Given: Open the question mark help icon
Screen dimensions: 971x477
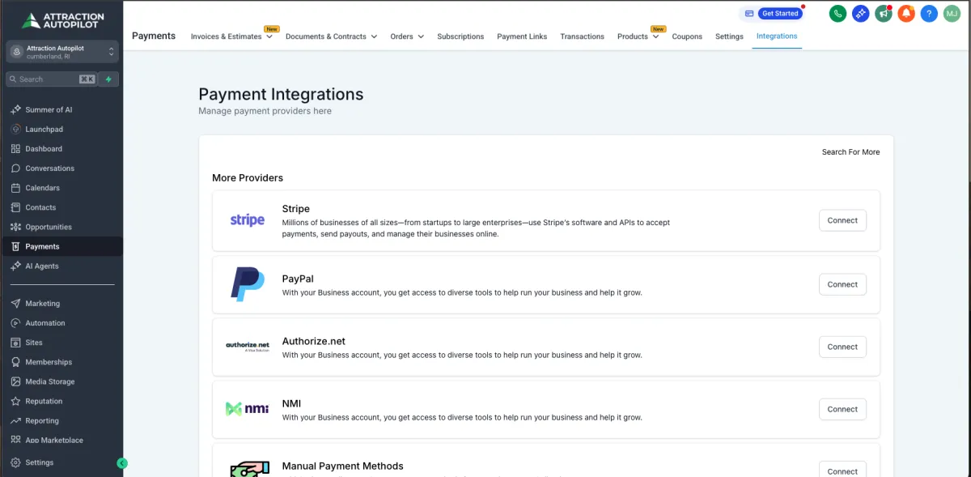Looking at the screenshot, I should click(929, 14).
